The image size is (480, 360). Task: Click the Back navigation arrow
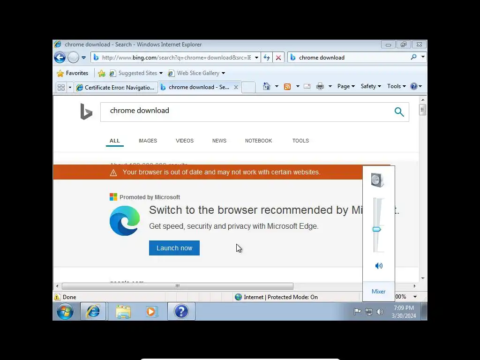(x=60, y=58)
